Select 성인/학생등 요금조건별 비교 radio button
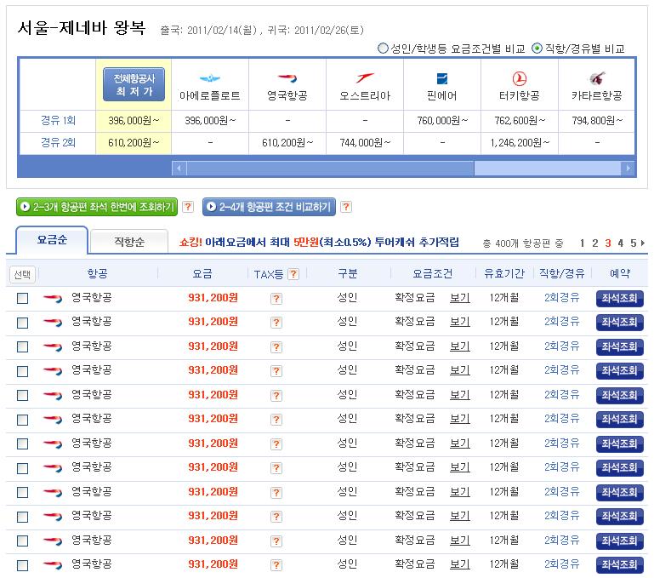This screenshot has width=654, height=578. [383, 49]
